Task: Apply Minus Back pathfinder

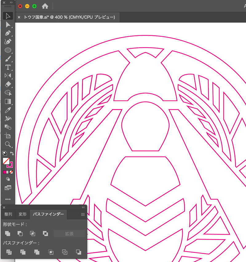Action: (78, 252)
